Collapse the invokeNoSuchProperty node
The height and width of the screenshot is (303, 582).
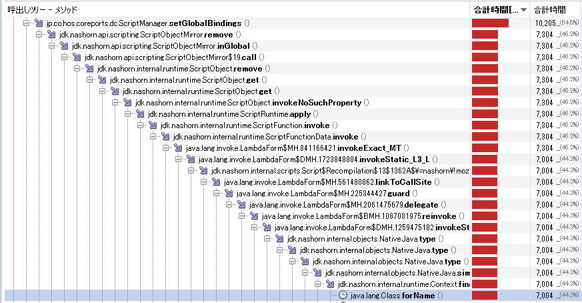pos(115,103)
